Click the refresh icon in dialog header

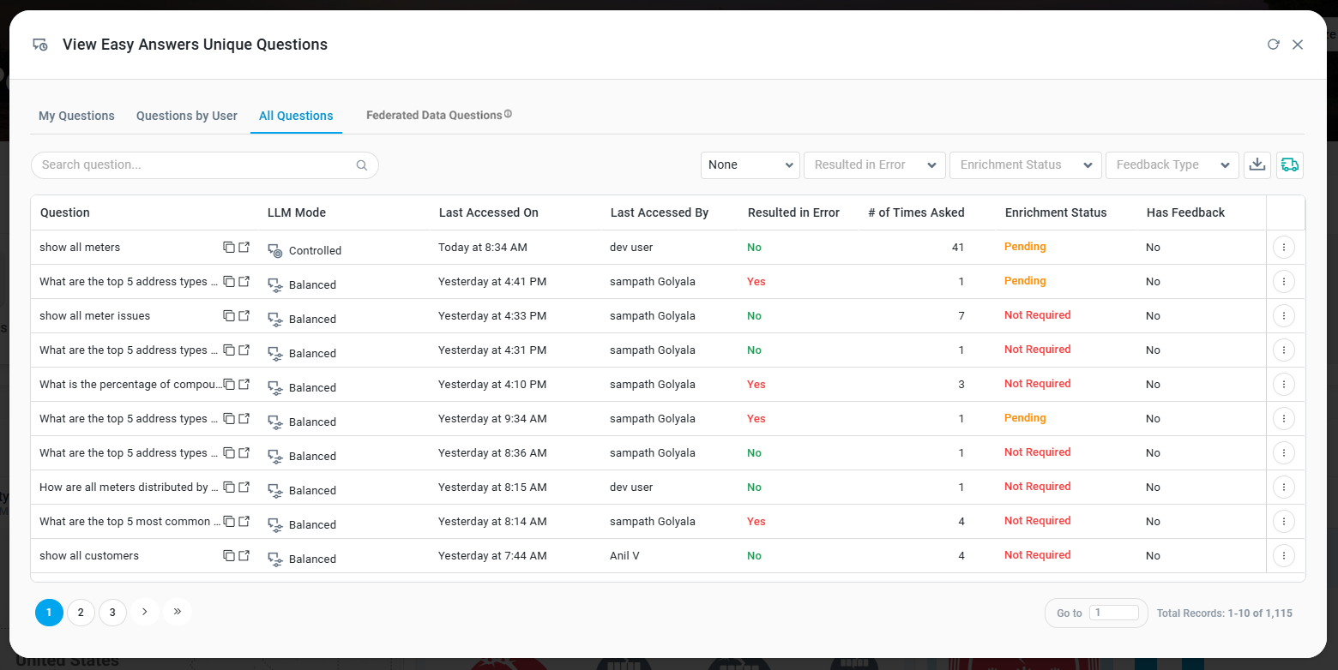[1274, 45]
